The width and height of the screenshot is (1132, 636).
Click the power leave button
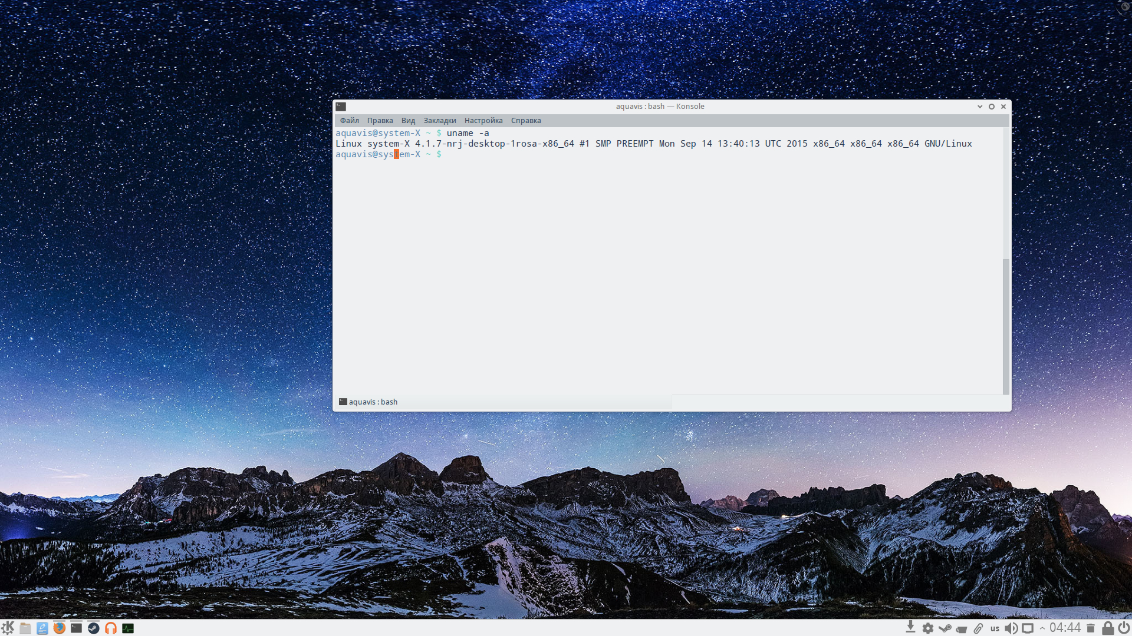[x=1124, y=628]
